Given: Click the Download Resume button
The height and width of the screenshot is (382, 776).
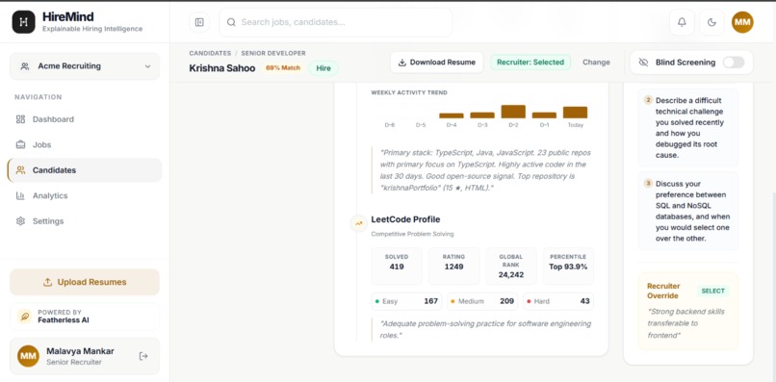Looking at the screenshot, I should click(x=436, y=63).
